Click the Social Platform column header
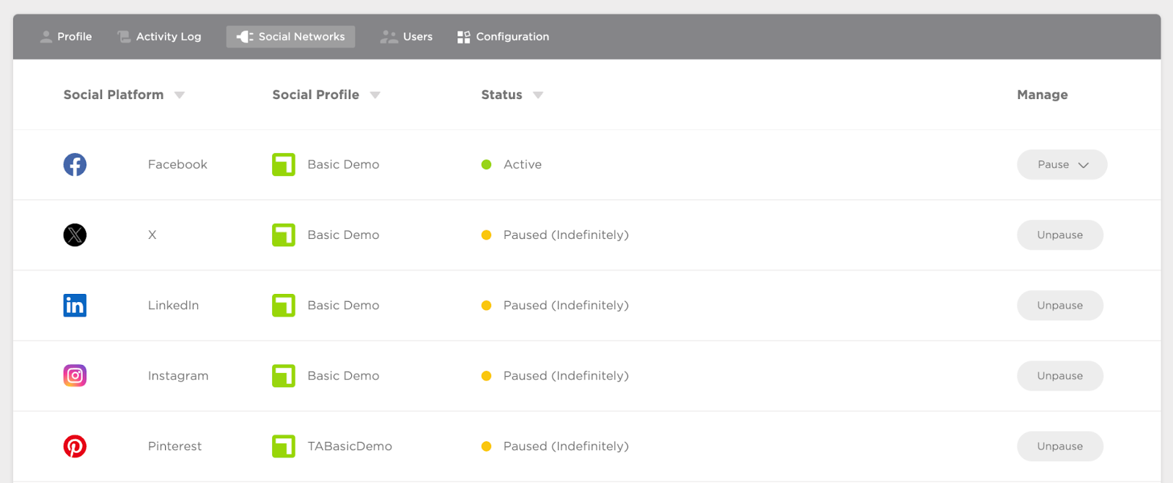 [114, 95]
